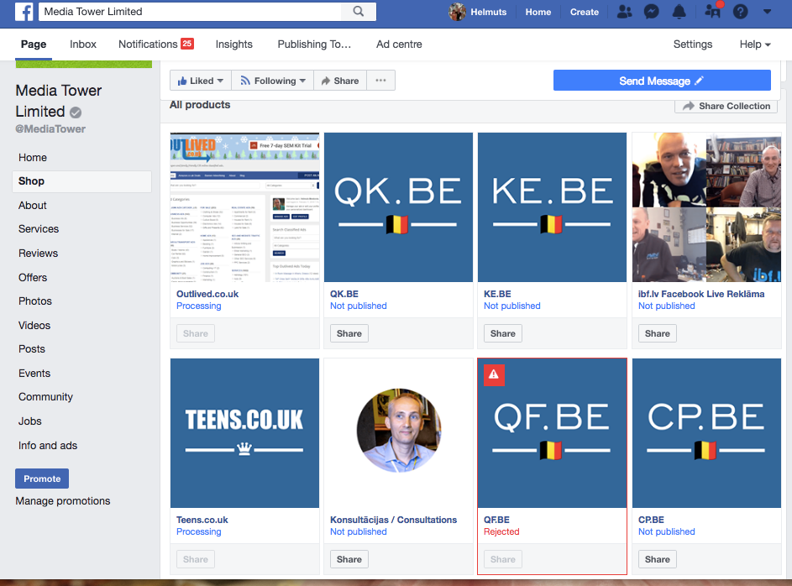Expand the Help dropdown menu

coord(755,44)
